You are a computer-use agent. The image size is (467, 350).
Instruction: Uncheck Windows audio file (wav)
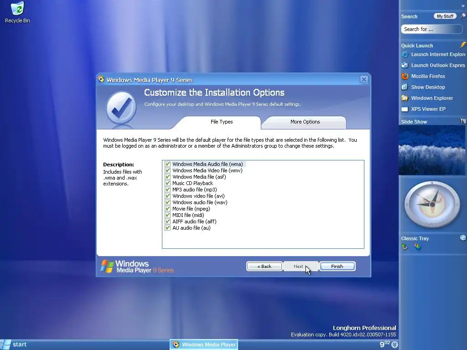[168, 202]
